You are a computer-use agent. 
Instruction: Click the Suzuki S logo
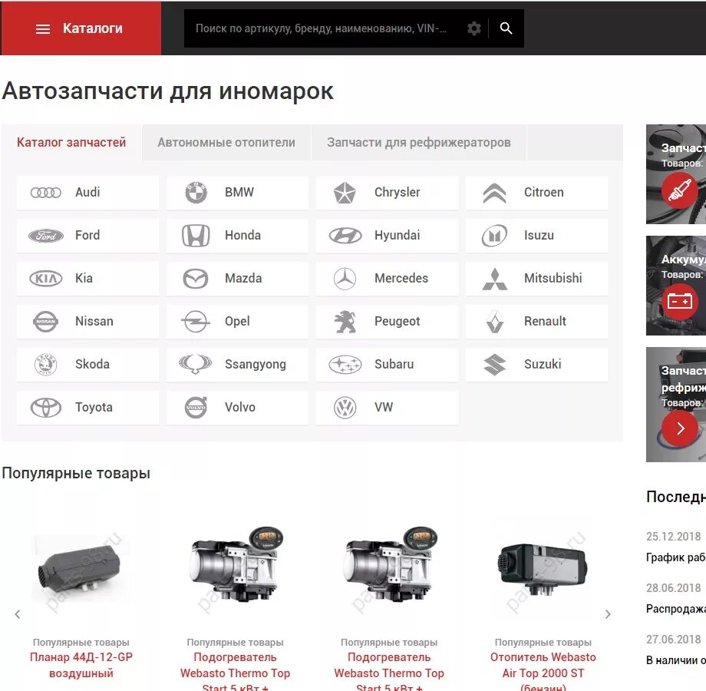(494, 365)
